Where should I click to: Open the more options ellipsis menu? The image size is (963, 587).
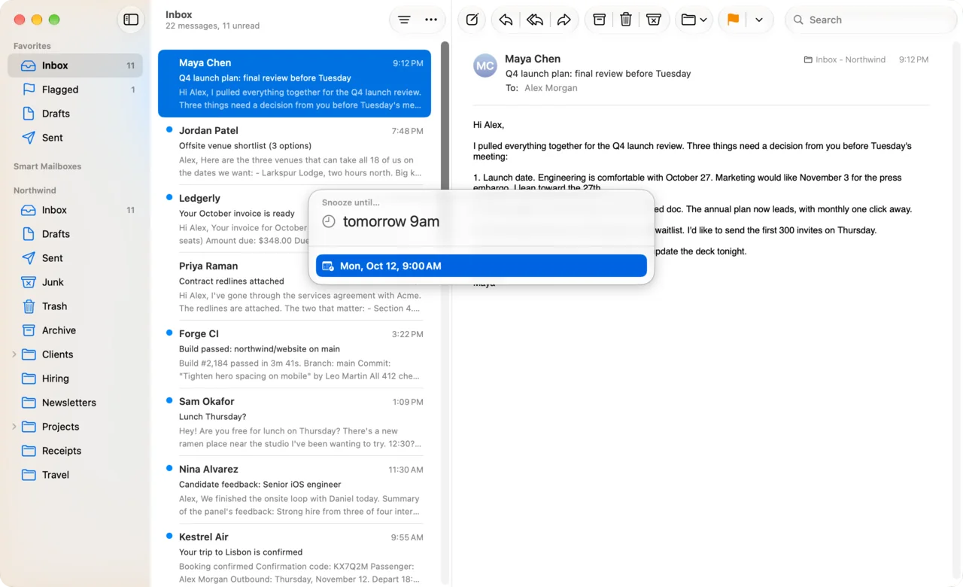click(x=431, y=20)
